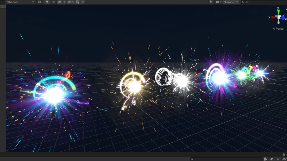The image size is (287, 161).
Task: Open the scene effects dropdown arrow
Action: point(64,2)
